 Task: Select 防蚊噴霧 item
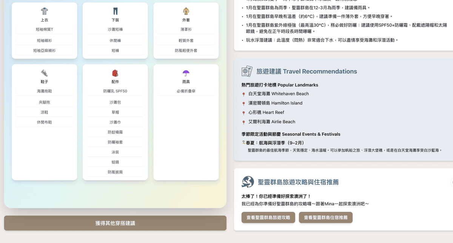pyautogui.click(x=115, y=132)
